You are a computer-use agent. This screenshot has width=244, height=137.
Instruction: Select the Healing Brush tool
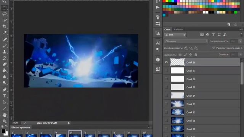[5, 40]
